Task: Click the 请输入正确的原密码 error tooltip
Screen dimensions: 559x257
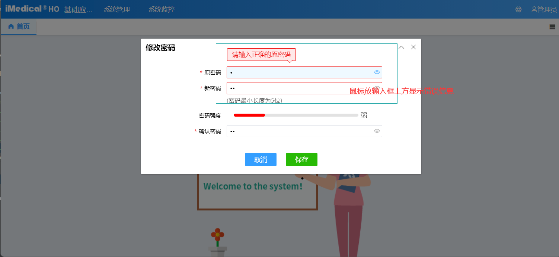Action: (261, 55)
